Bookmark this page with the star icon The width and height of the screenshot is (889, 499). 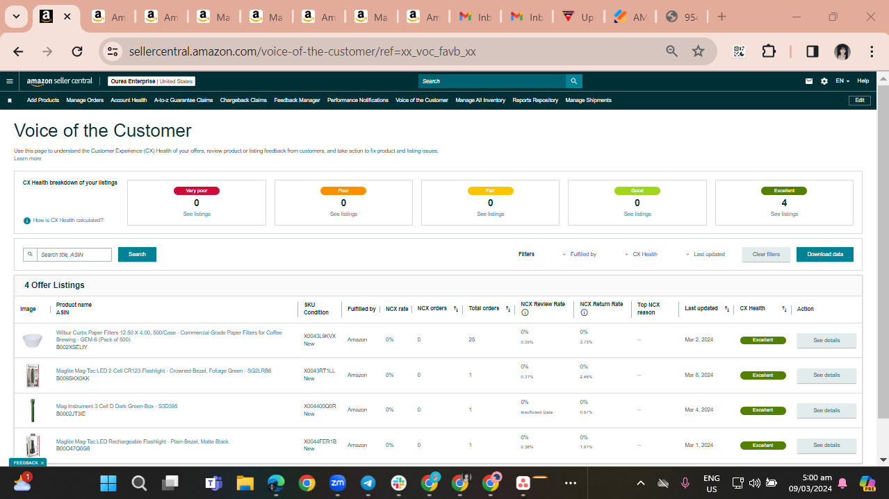pyautogui.click(x=699, y=51)
